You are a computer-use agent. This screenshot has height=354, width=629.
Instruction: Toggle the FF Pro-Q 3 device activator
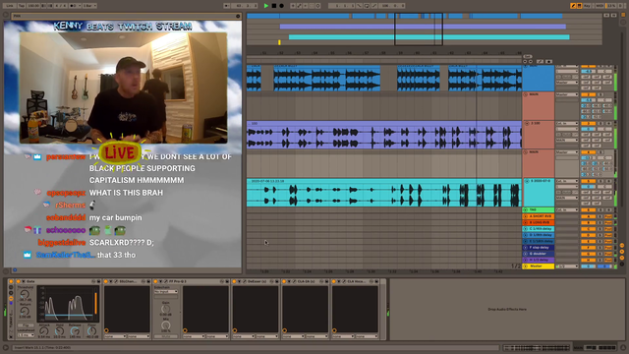[156, 282]
